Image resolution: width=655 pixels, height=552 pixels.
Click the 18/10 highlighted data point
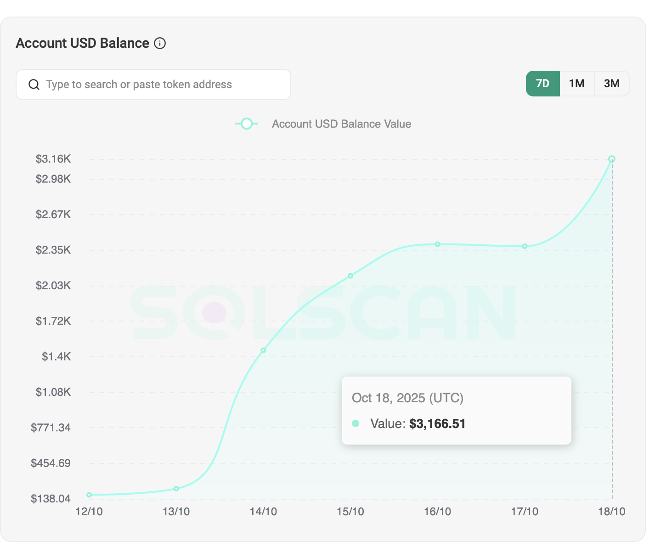point(612,159)
